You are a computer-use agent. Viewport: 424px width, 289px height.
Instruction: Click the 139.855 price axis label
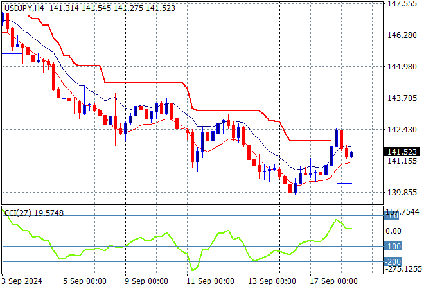(x=402, y=193)
